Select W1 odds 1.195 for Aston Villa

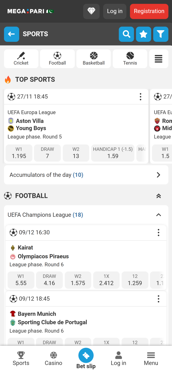tap(19, 153)
